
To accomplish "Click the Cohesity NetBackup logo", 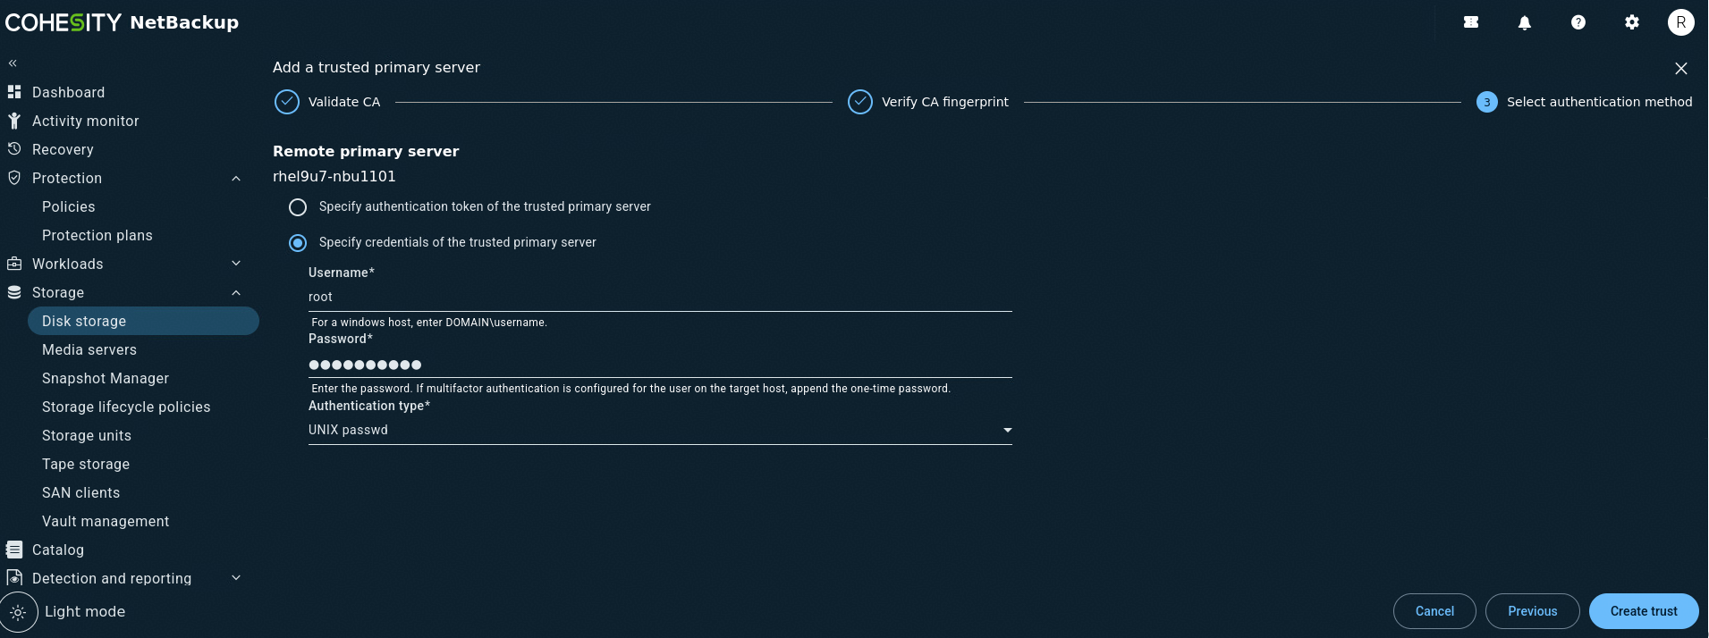I will [122, 22].
